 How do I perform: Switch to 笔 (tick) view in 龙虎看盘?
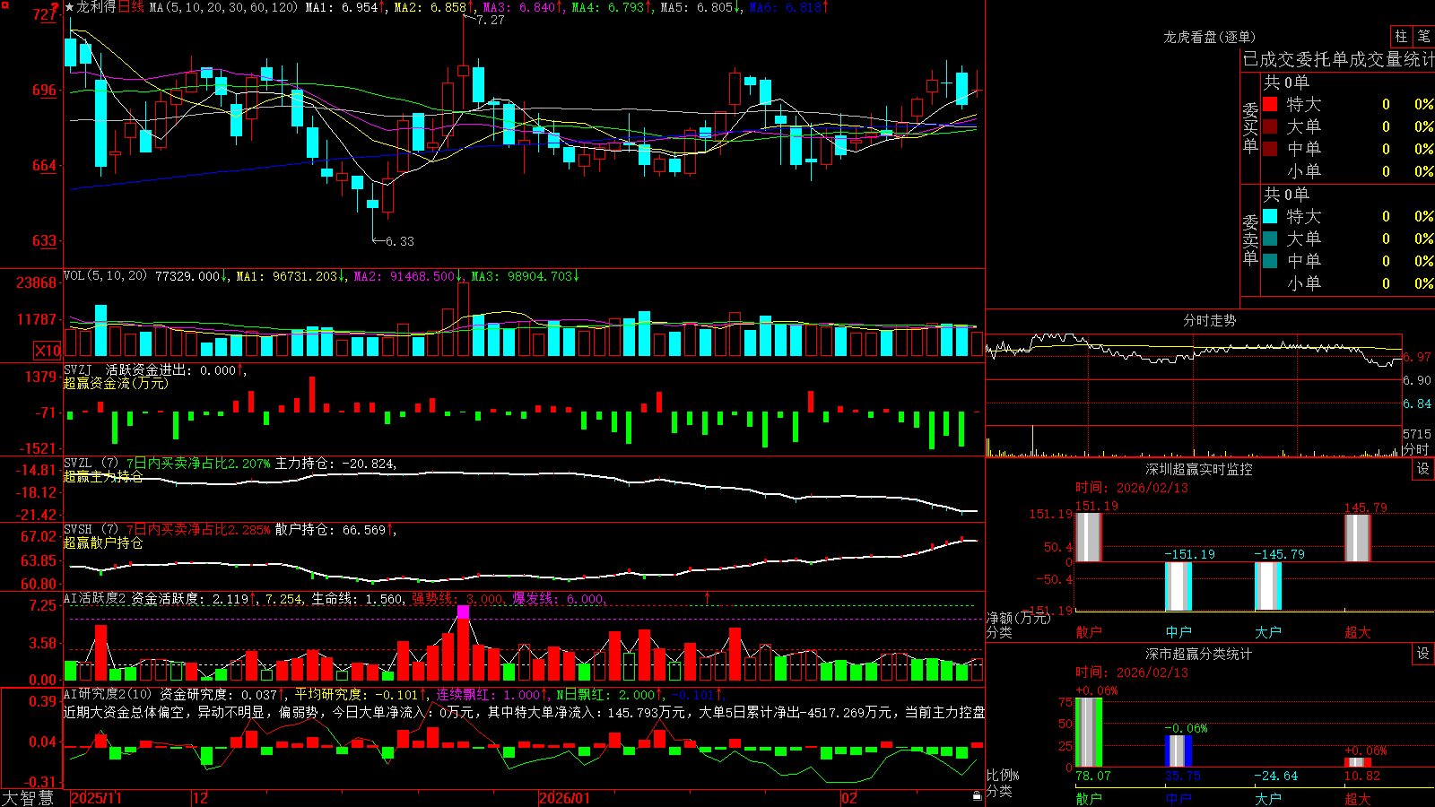pyautogui.click(x=1424, y=36)
